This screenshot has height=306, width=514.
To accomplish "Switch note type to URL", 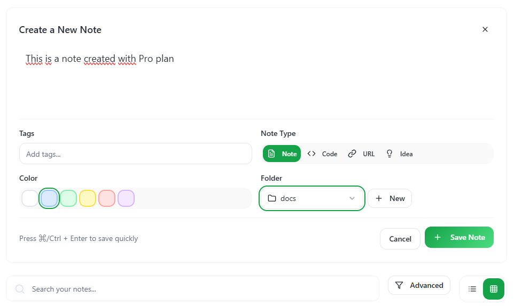I will (x=362, y=154).
